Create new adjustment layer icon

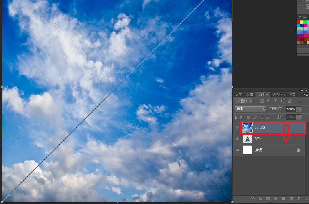point(276,199)
